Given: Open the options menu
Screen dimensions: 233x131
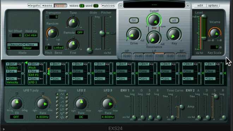Looking at the screenshot, I should pyautogui.click(x=213, y=6).
